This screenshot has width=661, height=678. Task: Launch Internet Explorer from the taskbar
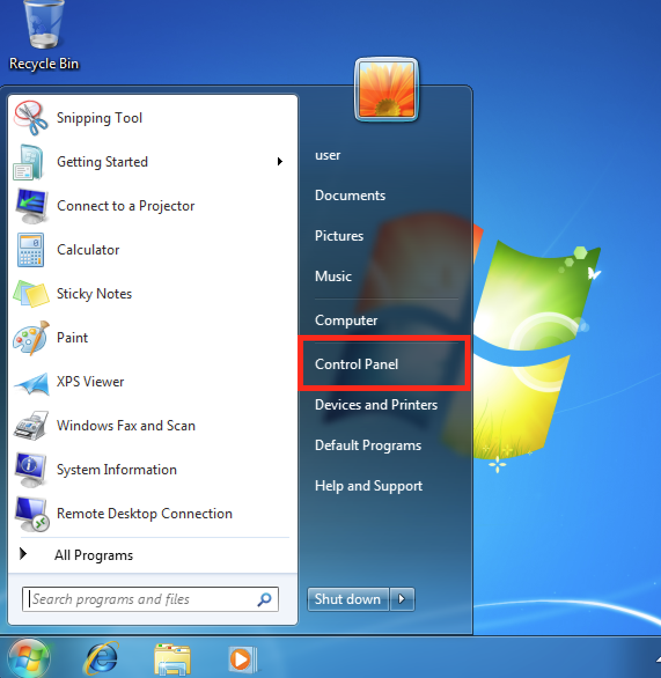click(x=102, y=658)
